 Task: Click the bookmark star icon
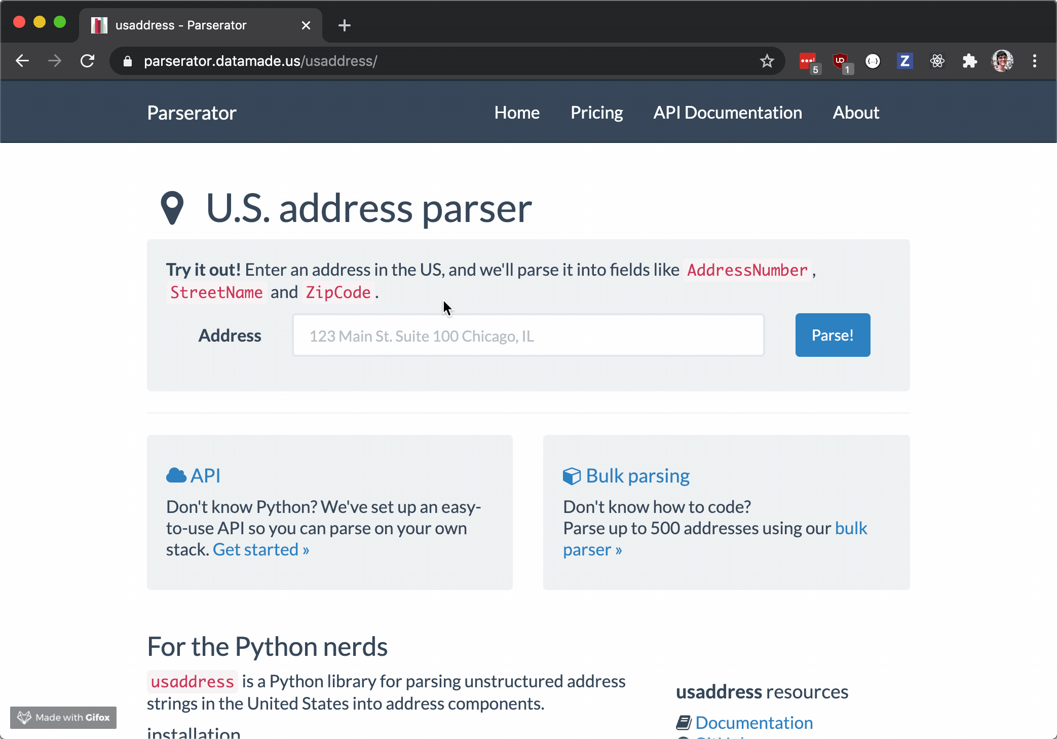(767, 61)
